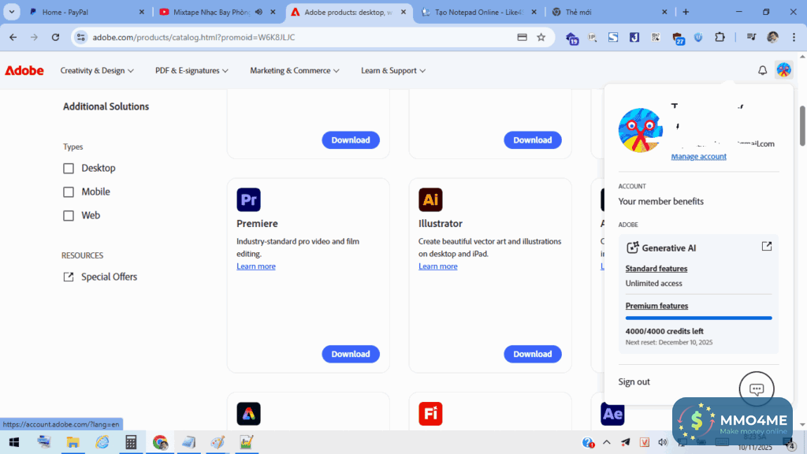Open a new browser tab
The width and height of the screenshot is (807, 454).
coord(686,12)
